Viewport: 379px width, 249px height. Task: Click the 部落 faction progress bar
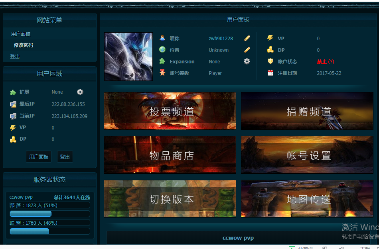click(x=30, y=214)
